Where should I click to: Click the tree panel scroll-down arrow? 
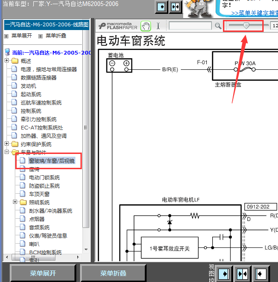[x=86, y=250]
